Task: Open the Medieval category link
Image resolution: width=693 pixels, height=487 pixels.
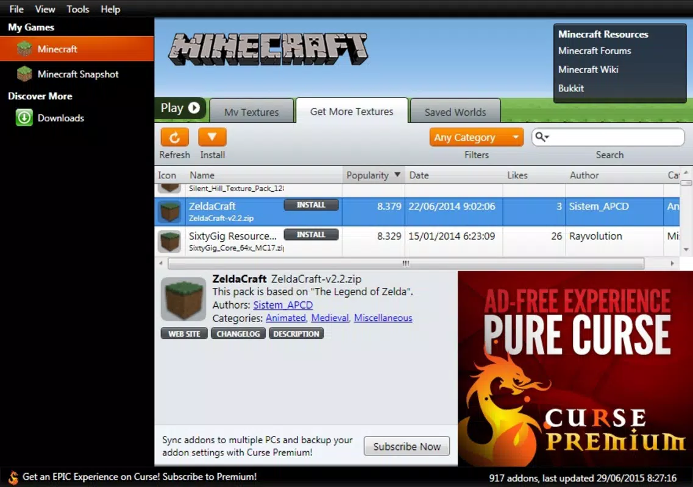Action: click(330, 318)
